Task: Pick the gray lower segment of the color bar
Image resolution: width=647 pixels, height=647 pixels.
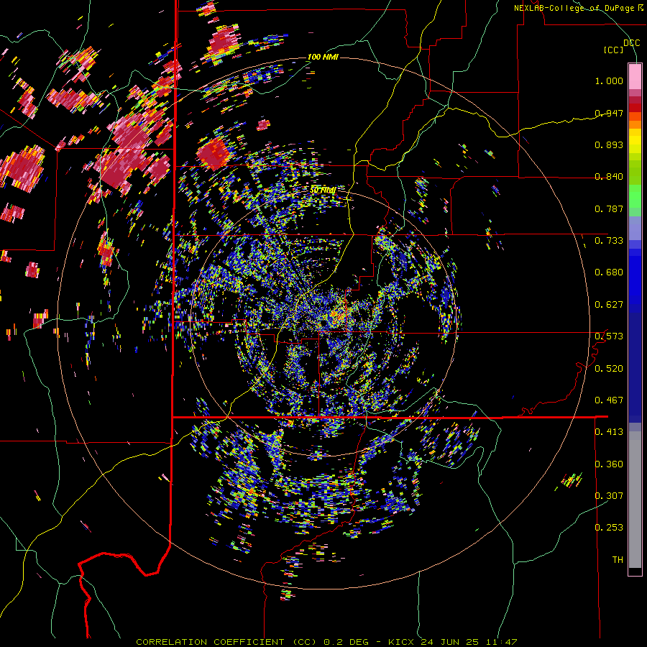Action: (x=635, y=500)
